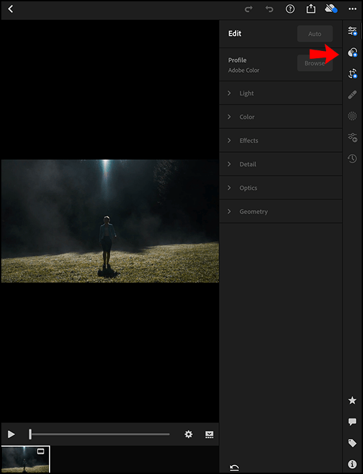Open the Versions history clock icon
Image resolution: width=363 pixels, height=474 pixels.
tap(352, 159)
